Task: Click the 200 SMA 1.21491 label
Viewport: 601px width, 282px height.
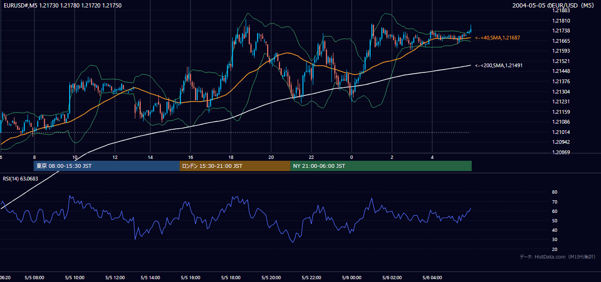Action: point(498,66)
